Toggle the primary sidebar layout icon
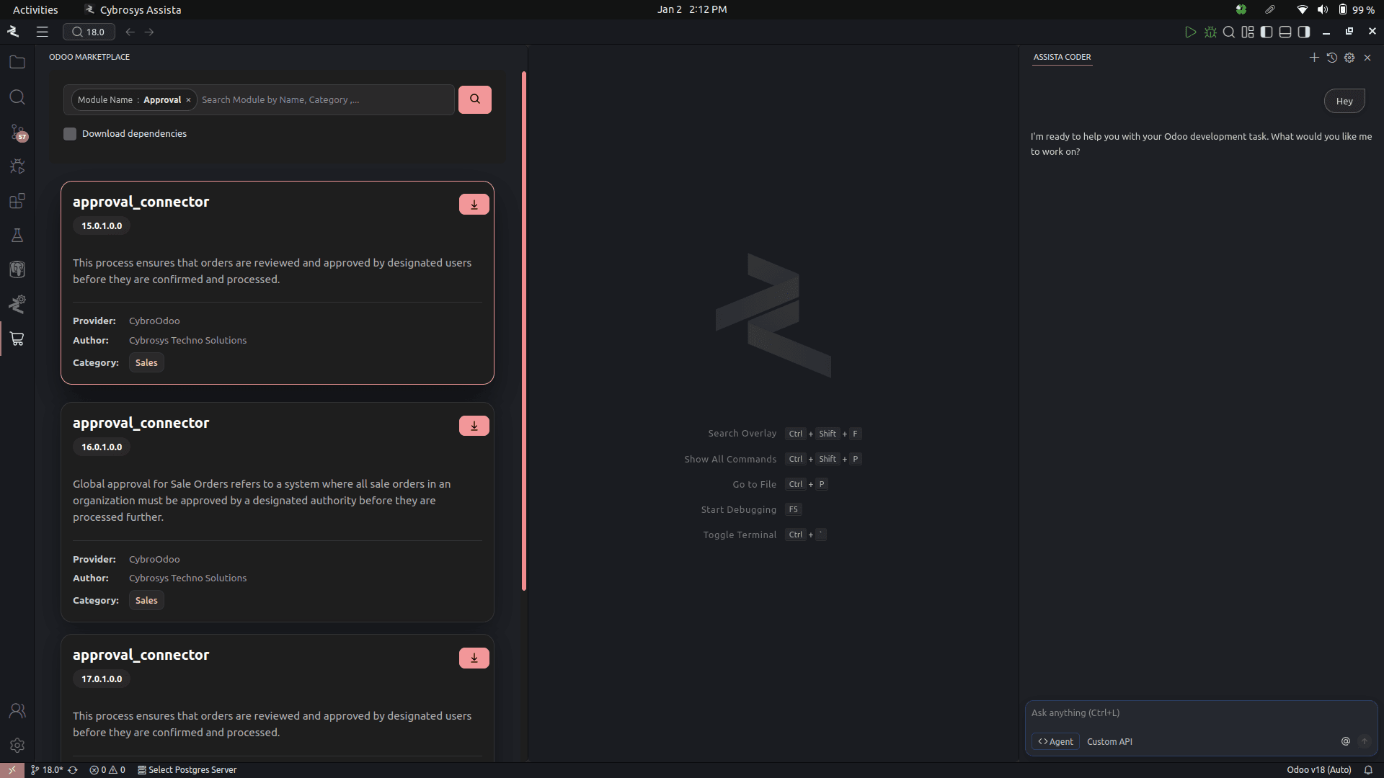 [1267, 32]
